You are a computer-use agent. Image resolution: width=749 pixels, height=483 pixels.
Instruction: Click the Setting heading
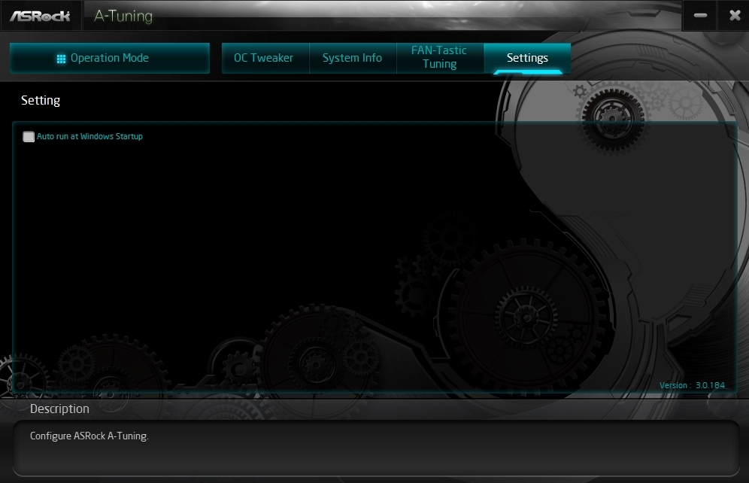(41, 100)
